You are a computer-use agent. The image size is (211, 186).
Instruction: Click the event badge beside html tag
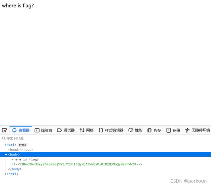22,145
